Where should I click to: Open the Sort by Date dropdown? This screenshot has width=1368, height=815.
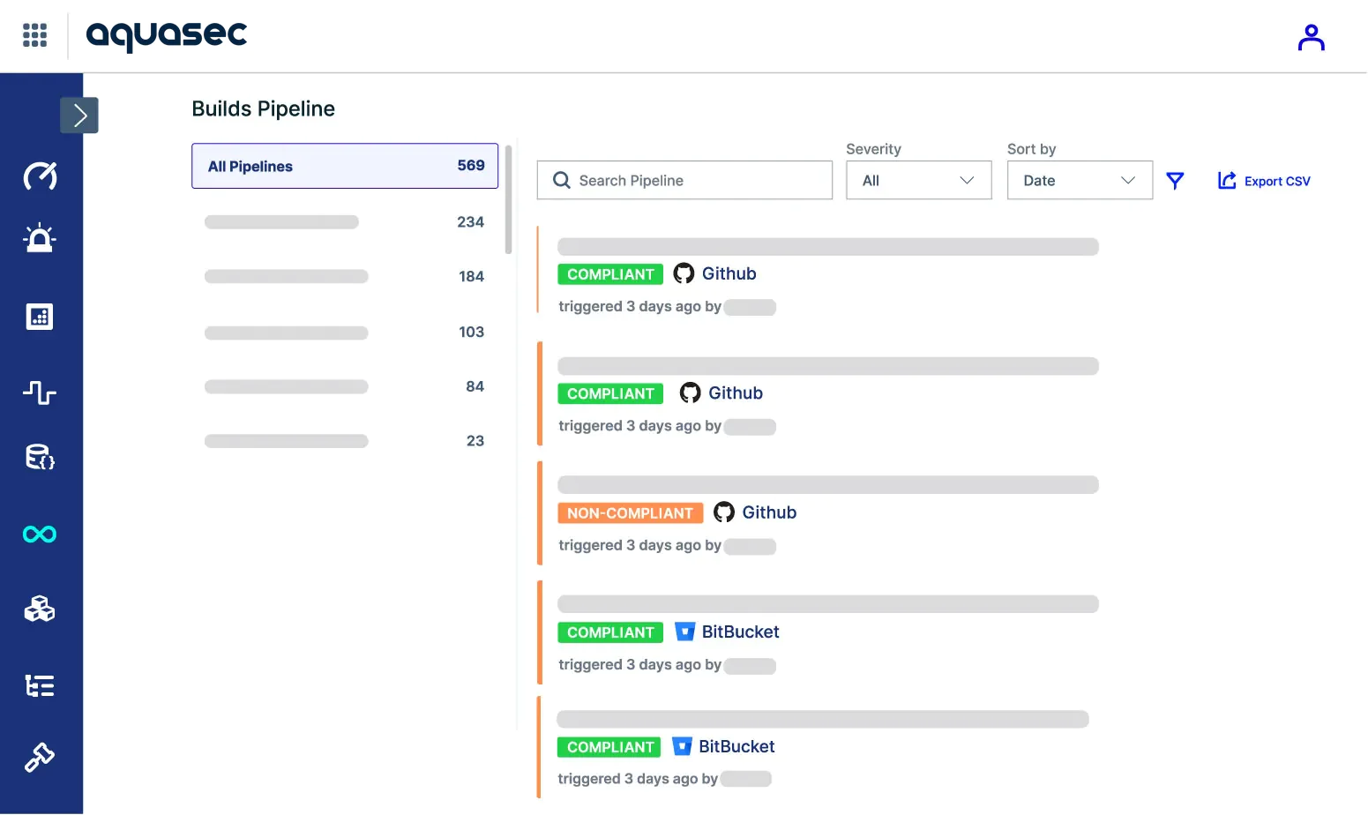[x=1080, y=180]
